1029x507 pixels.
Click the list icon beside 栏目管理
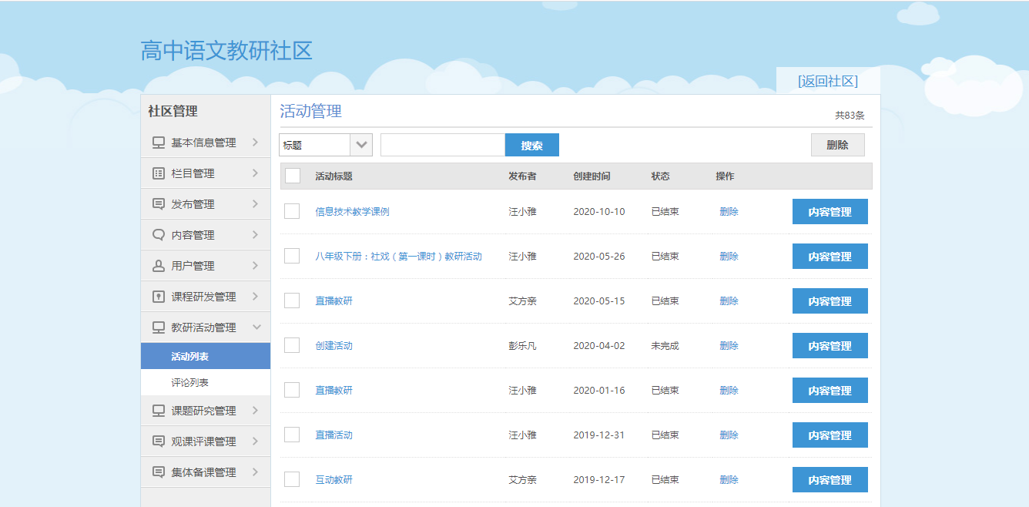(x=159, y=173)
